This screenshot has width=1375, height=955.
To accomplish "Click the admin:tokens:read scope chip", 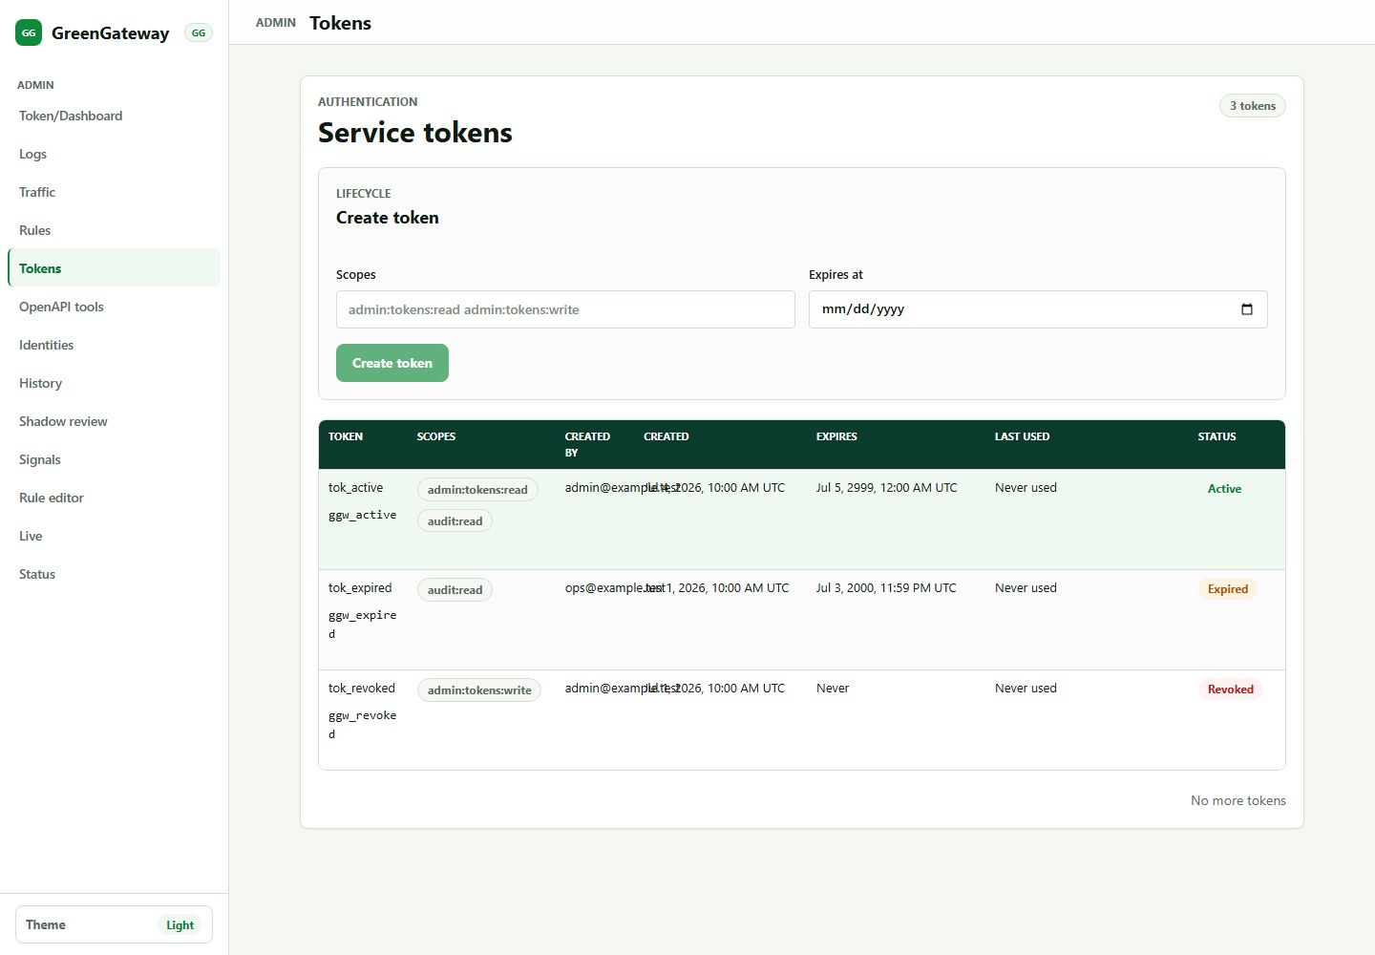I will (x=477, y=490).
